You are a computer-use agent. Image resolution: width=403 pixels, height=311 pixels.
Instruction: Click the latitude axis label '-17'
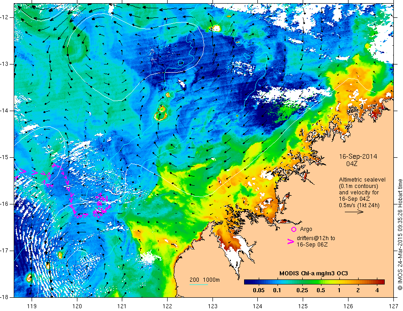[5, 251]
